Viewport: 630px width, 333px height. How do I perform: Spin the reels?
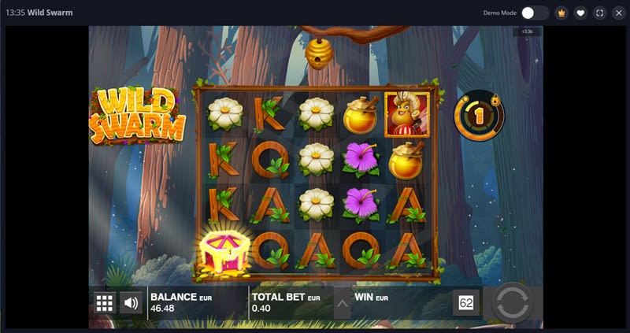[513, 303]
